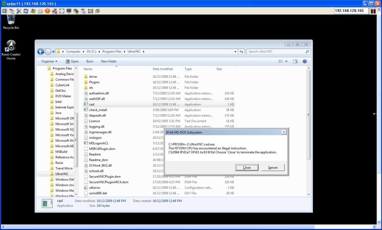Click the VNC viewer horizontal scrollbar
Image resolution: width=382 pixels, height=230 pixels.
pyautogui.click(x=161, y=227)
